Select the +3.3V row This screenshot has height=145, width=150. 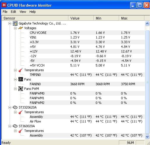[x=87, y=42]
